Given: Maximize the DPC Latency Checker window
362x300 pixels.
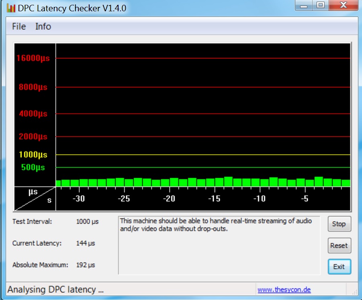Looking at the screenshot, I should click(321, 6).
